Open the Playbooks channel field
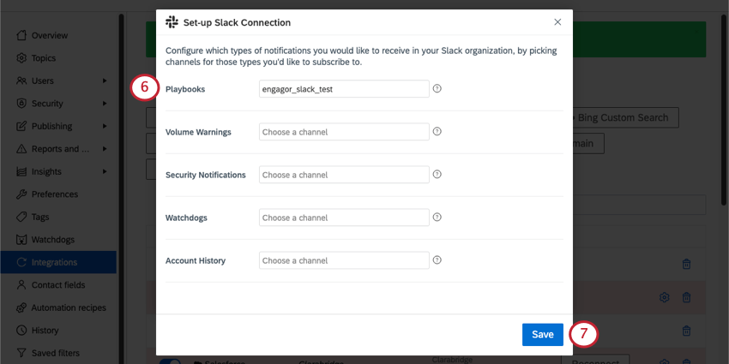Image resolution: width=729 pixels, height=364 pixels. coord(344,89)
